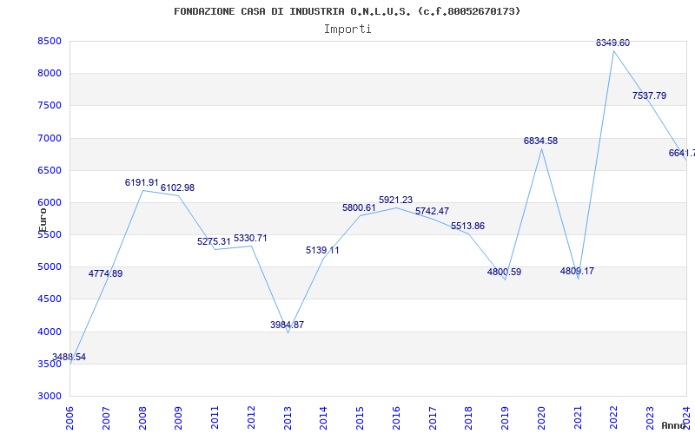
Task: Click y-axis tick 8500
Action: 50,41
